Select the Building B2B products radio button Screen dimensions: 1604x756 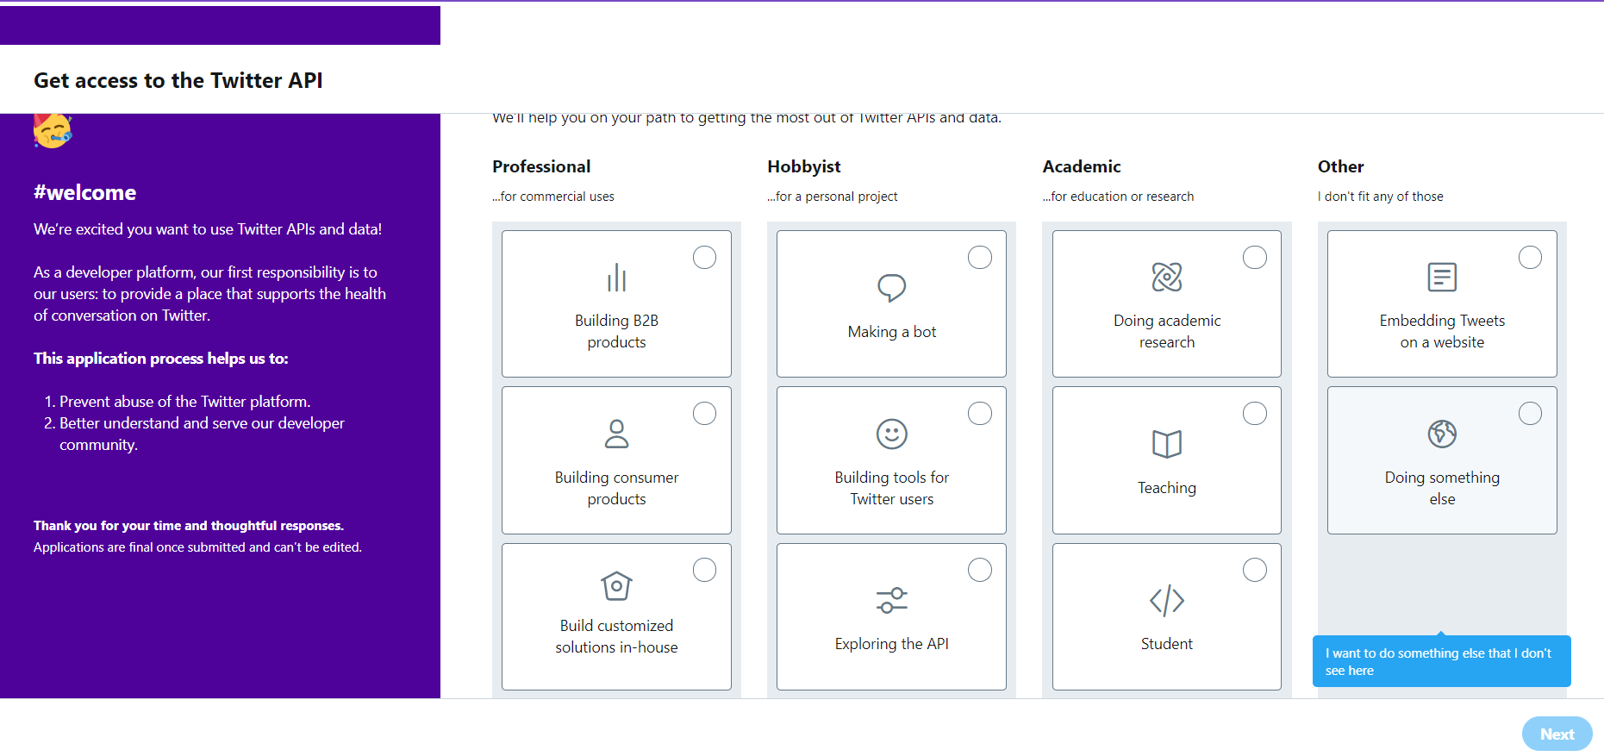704,257
